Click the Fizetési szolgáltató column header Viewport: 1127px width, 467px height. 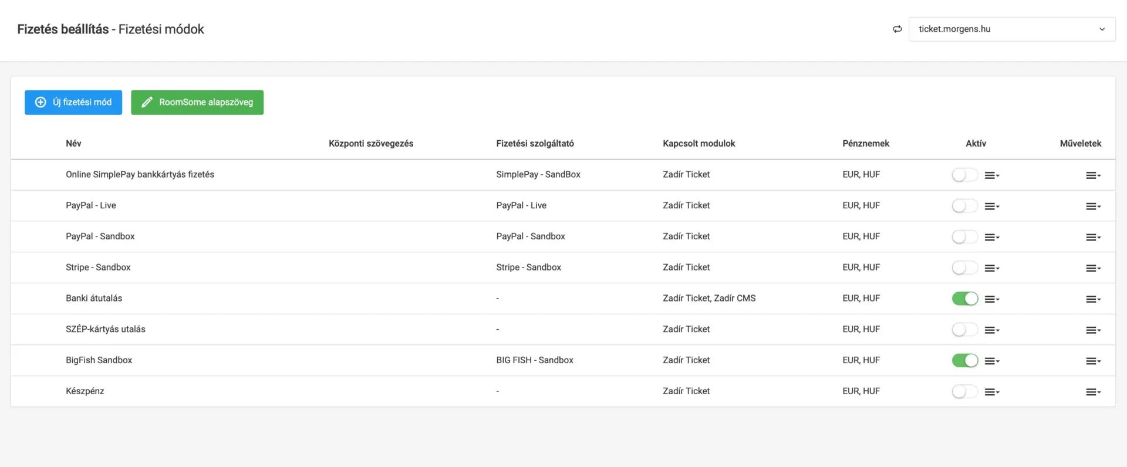pos(535,144)
